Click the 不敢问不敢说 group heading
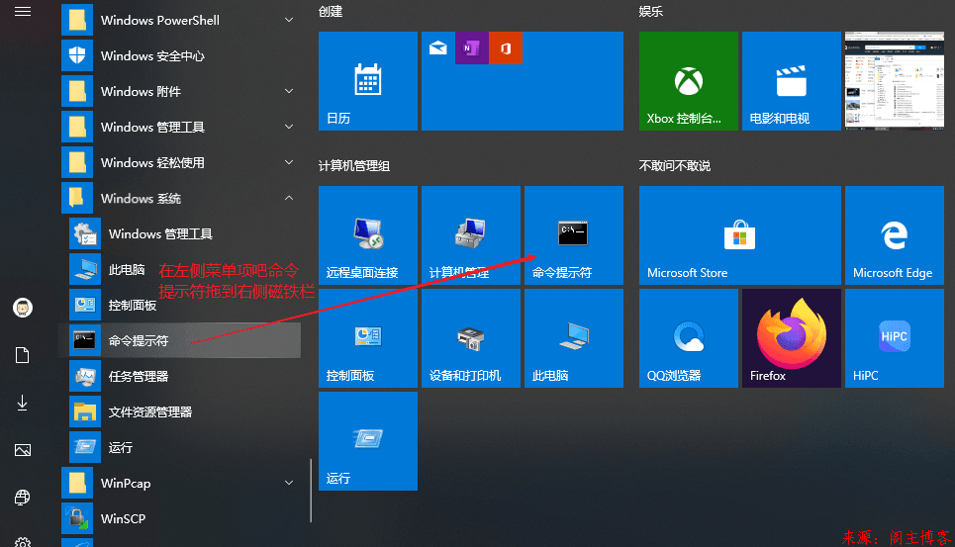955x547 pixels. click(x=674, y=166)
